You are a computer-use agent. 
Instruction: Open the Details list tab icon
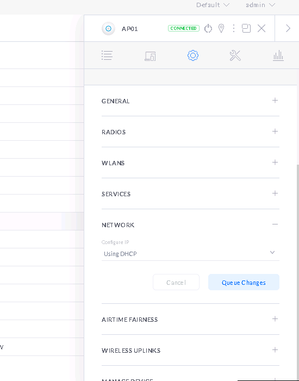pyautogui.click(x=107, y=55)
